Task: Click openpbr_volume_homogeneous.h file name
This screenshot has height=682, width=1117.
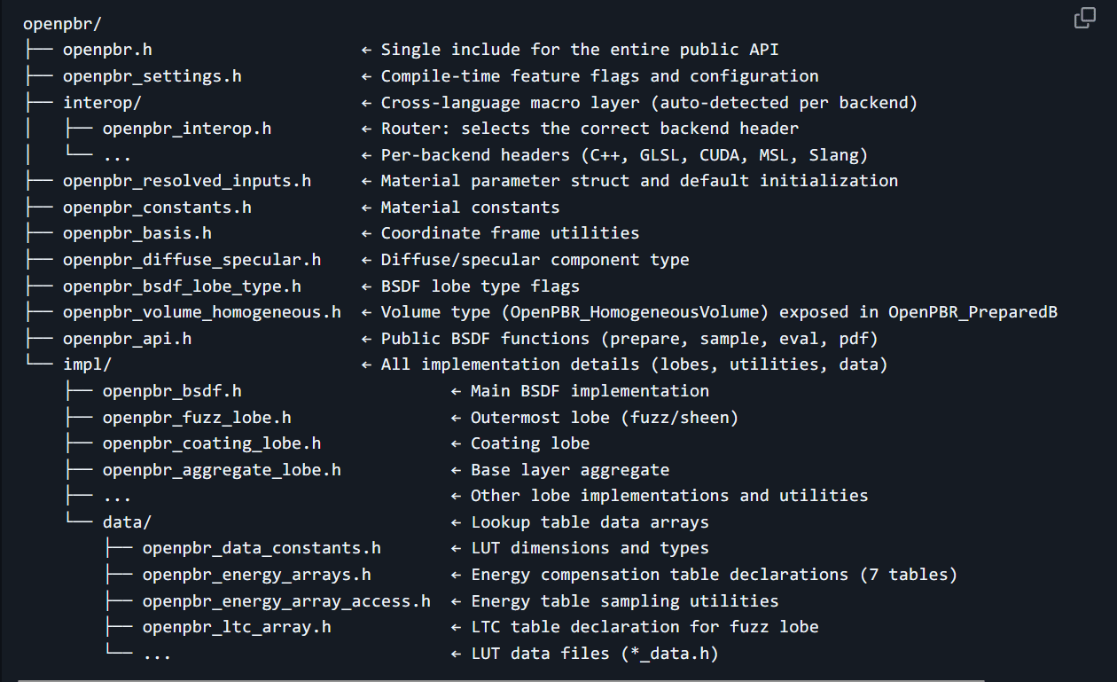Action: [201, 312]
